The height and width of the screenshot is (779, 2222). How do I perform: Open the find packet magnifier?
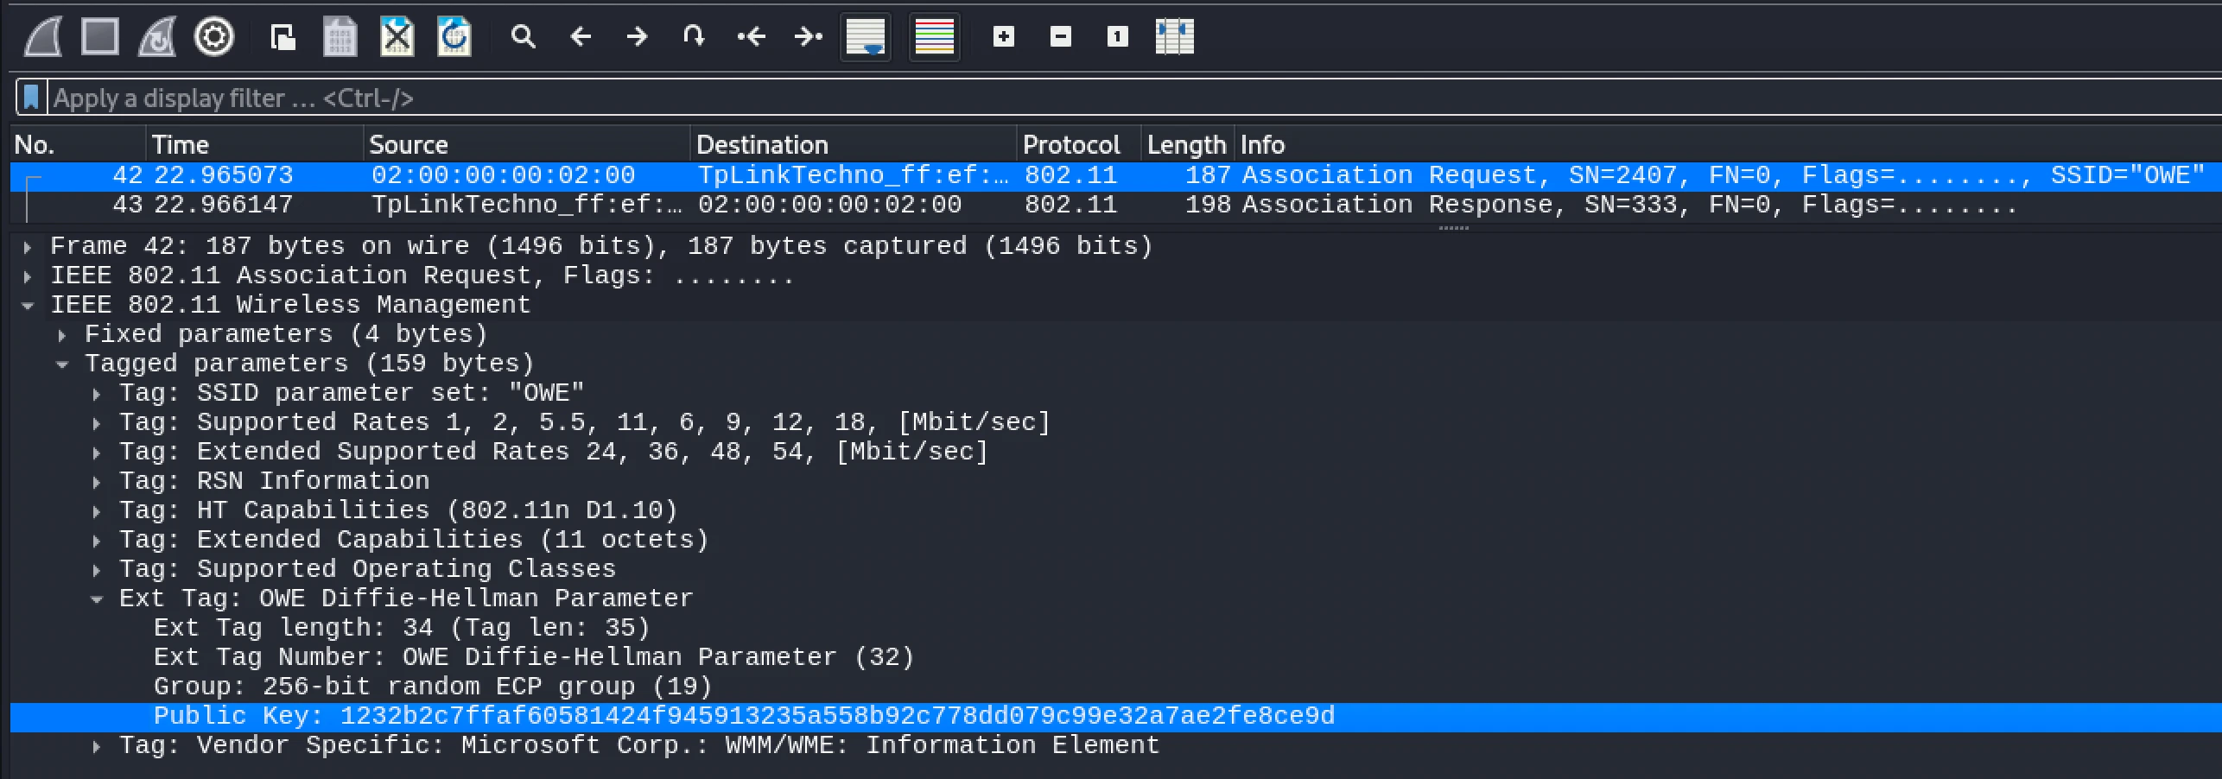523,37
